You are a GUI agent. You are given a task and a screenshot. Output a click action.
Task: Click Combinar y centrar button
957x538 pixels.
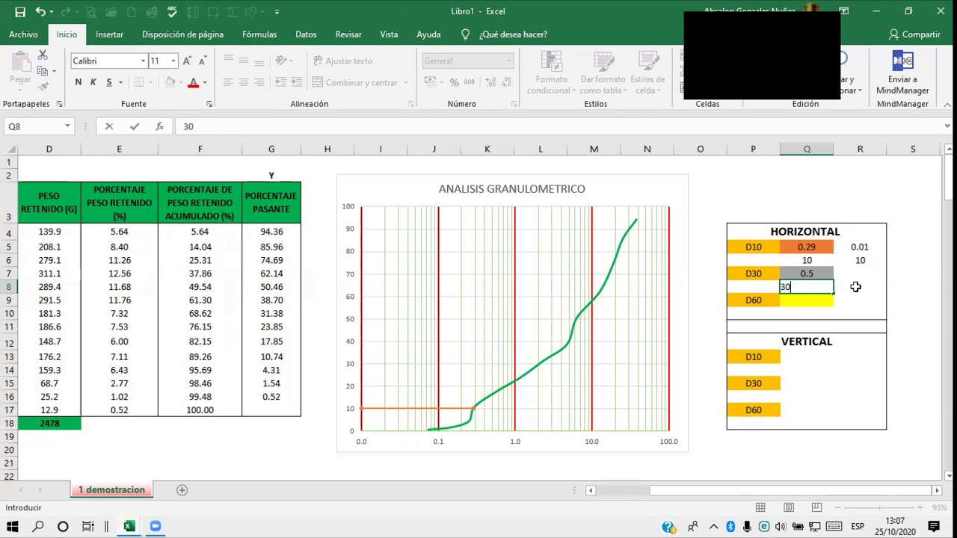pyautogui.click(x=360, y=82)
